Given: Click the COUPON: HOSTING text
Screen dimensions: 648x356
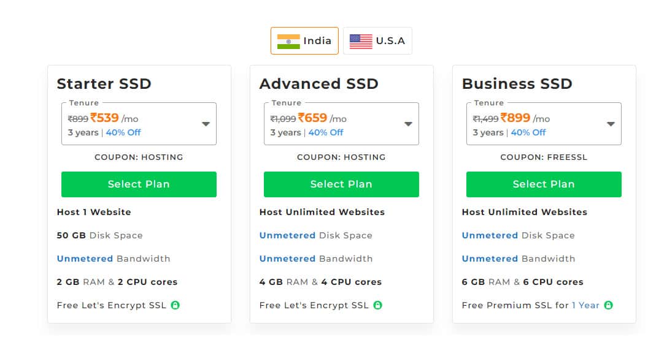Looking at the screenshot, I should (x=139, y=157).
